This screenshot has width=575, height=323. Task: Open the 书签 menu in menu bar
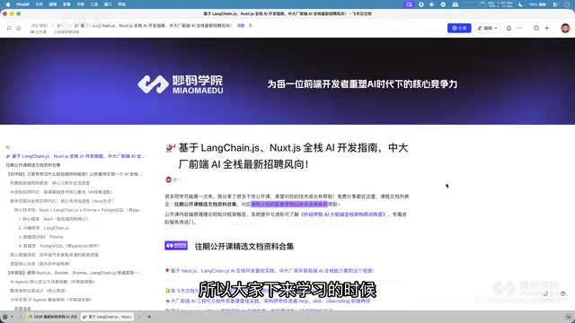(80, 4)
